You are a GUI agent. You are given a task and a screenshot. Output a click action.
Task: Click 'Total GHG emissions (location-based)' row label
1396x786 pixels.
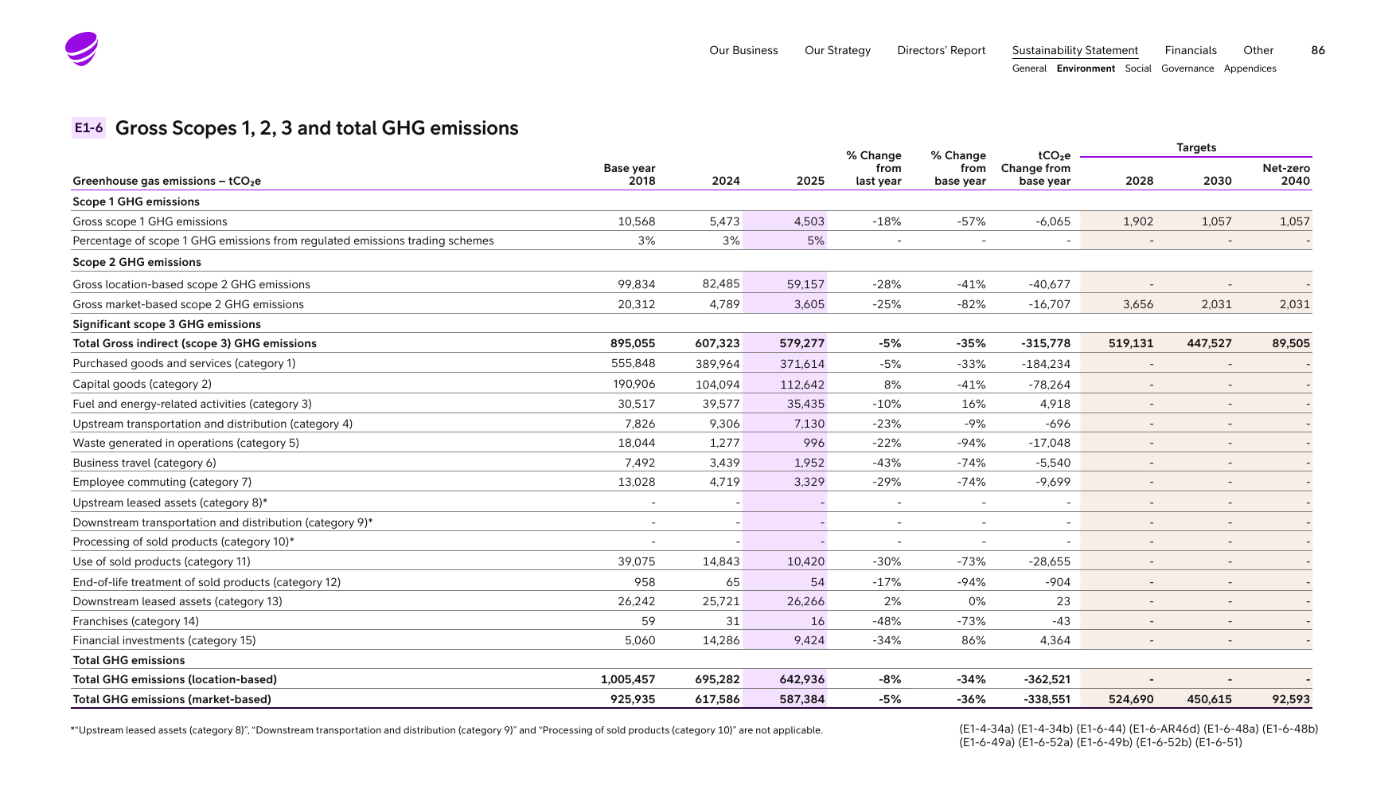click(x=174, y=679)
